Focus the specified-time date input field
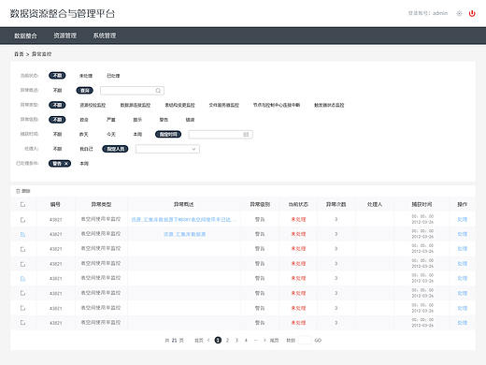486x365 pixels. (x=221, y=135)
